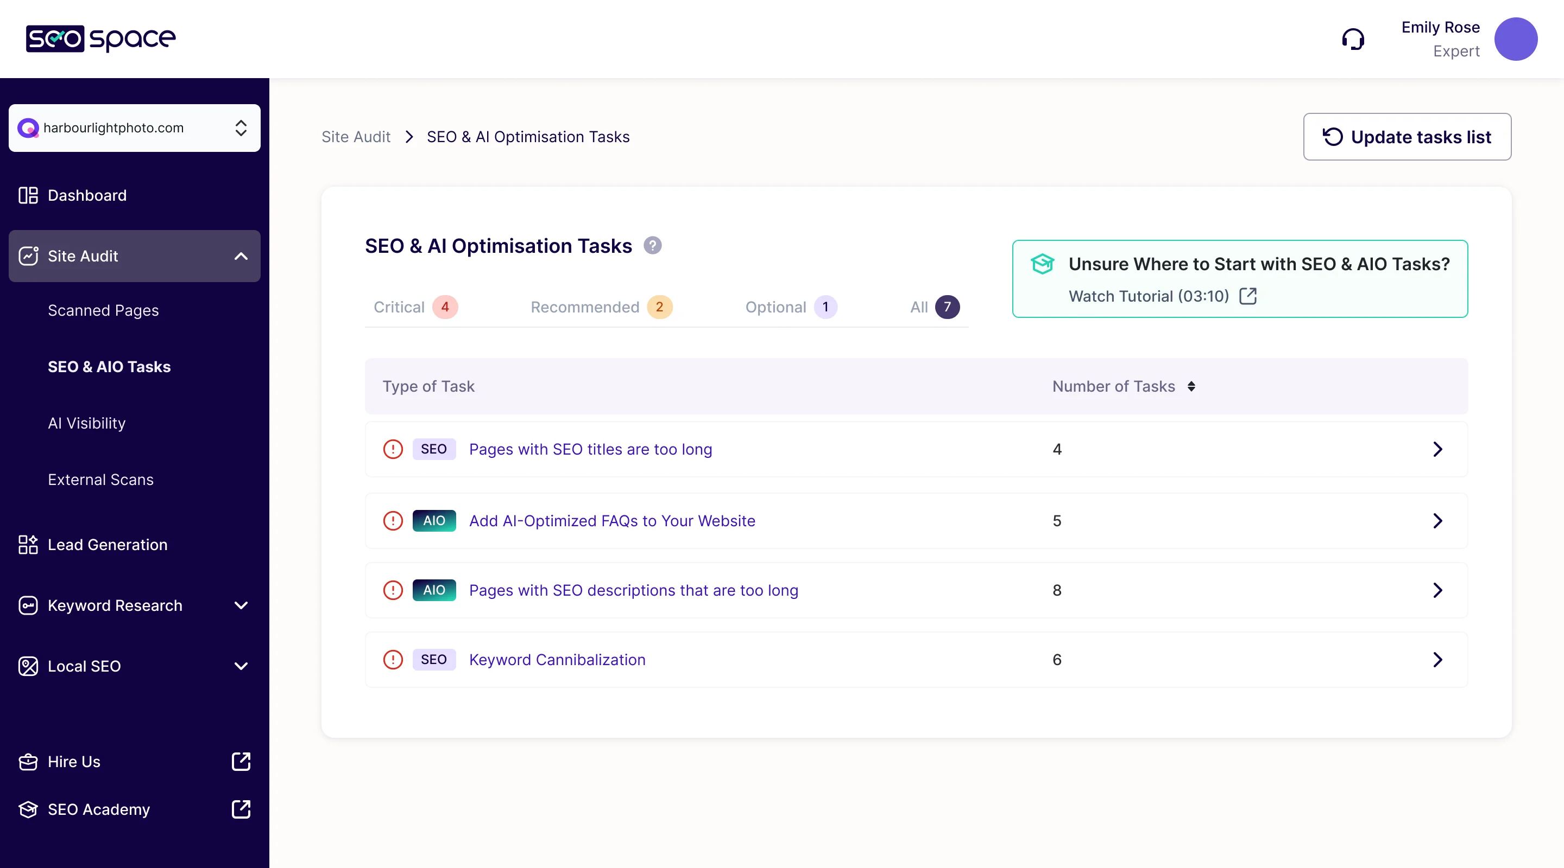This screenshot has height=868, width=1564.
Task: Click the harbourlightphoto.com site favicon
Action: [28, 128]
